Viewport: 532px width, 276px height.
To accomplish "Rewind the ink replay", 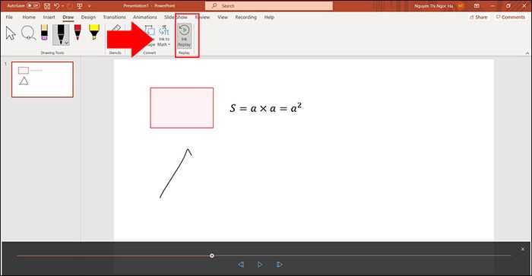I will pos(241,264).
